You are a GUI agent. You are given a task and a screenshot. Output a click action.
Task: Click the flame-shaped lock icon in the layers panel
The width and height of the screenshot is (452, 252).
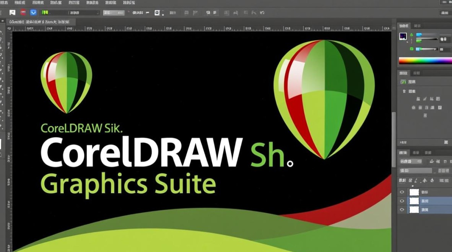[x=433, y=180]
